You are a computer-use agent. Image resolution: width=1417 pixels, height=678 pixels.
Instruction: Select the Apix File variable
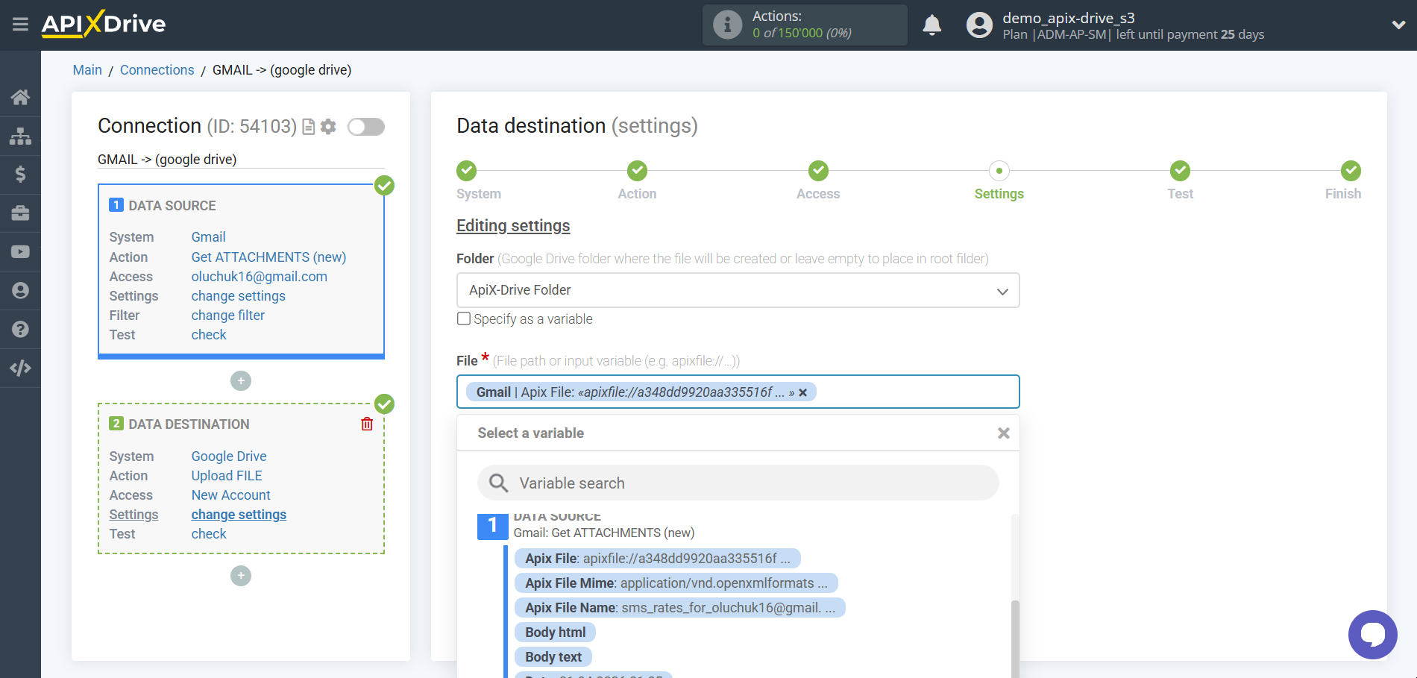coord(657,559)
